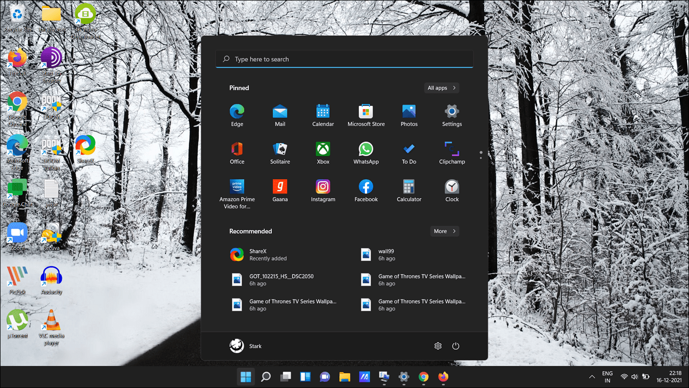Screen dimensions: 689x388
Task: Select VLC media player shortcut
Action: coord(51,328)
